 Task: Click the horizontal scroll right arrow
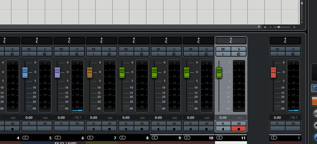tap(259, 27)
